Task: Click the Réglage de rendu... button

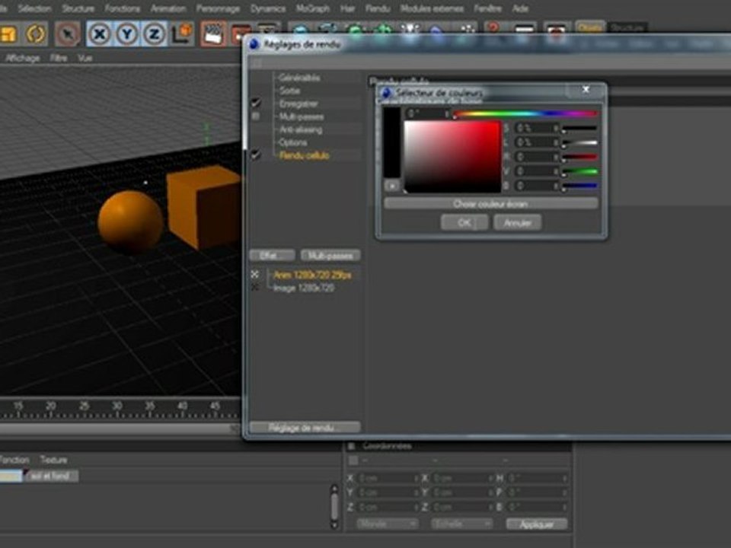Action: coord(305,427)
